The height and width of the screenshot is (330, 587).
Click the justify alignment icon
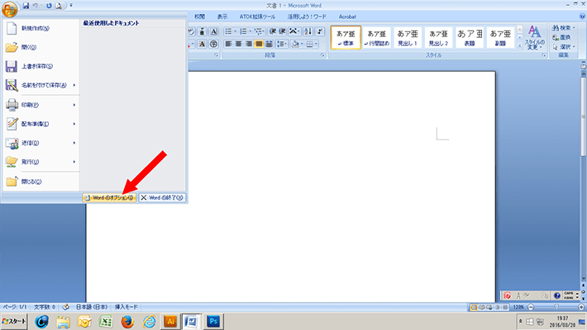point(260,43)
